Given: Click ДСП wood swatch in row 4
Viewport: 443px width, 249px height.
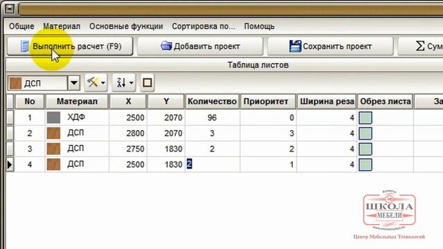Looking at the screenshot, I should [x=53, y=165].
